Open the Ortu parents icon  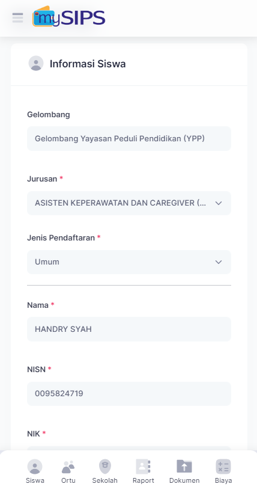click(68, 467)
